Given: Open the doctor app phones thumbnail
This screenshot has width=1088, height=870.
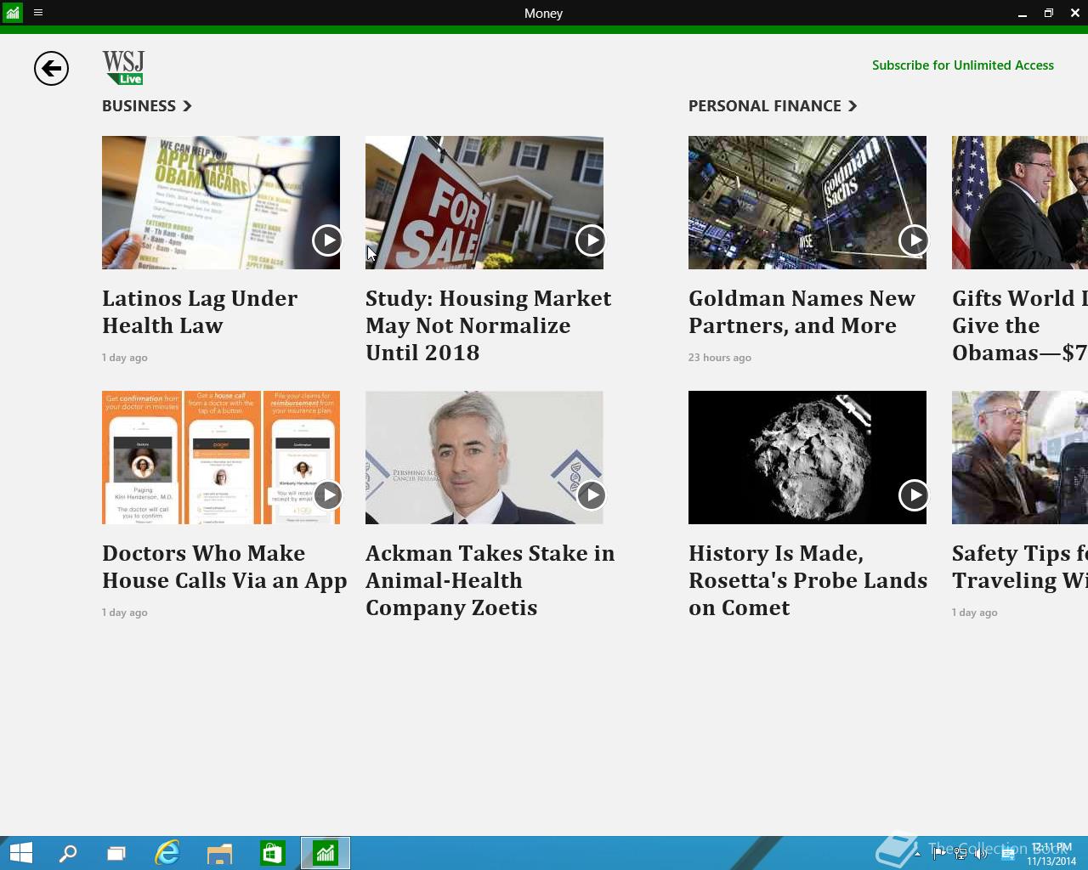Looking at the screenshot, I should point(221,457).
